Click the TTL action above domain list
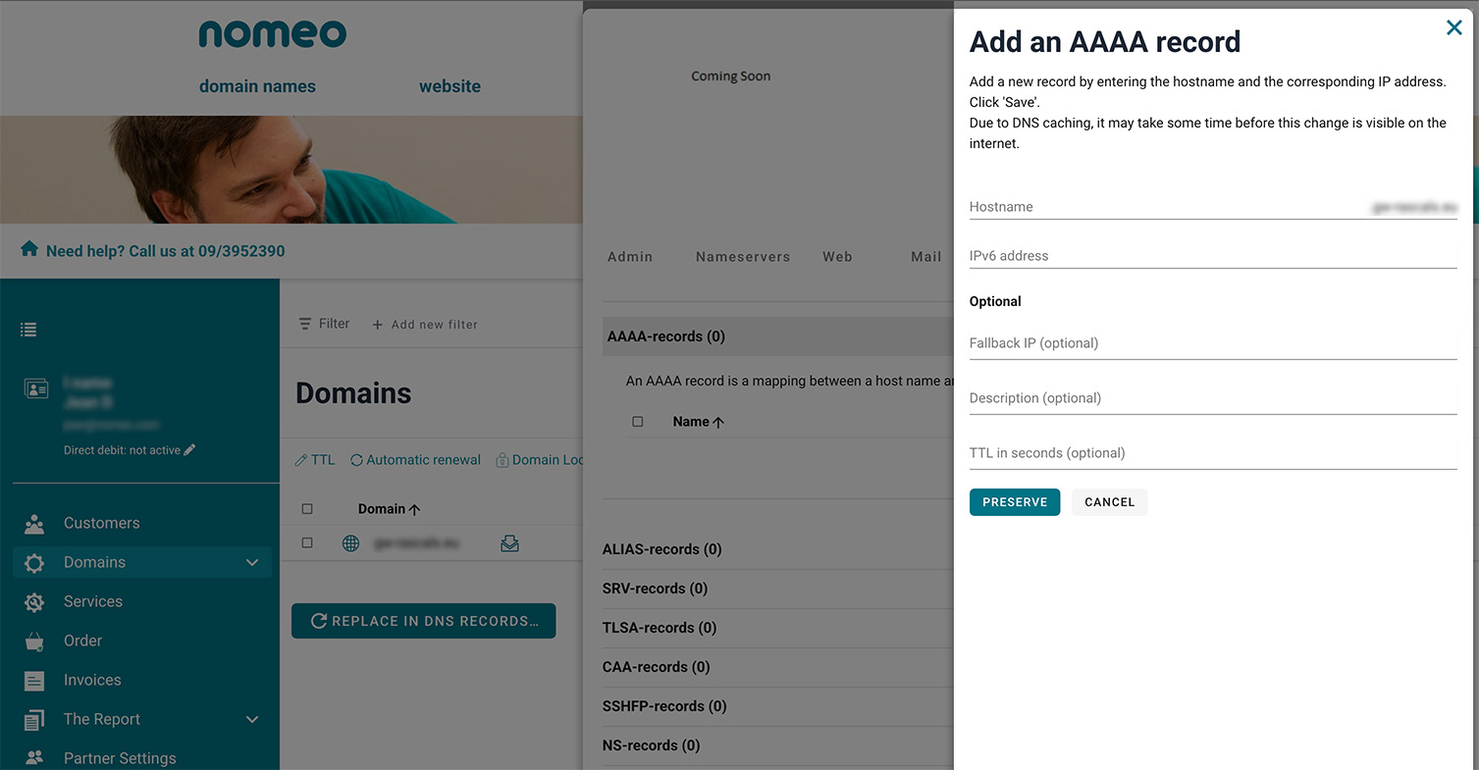The image size is (1479, 770). click(x=315, y=460)
